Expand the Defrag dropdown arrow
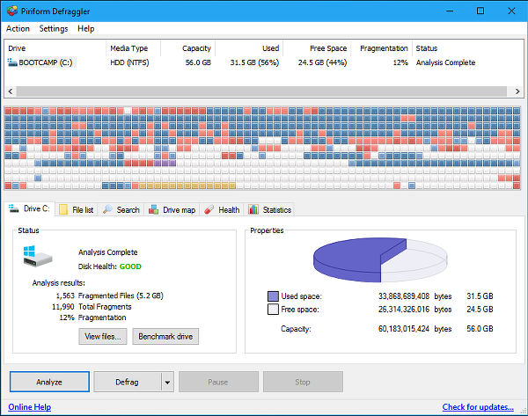 coord(167,382)
